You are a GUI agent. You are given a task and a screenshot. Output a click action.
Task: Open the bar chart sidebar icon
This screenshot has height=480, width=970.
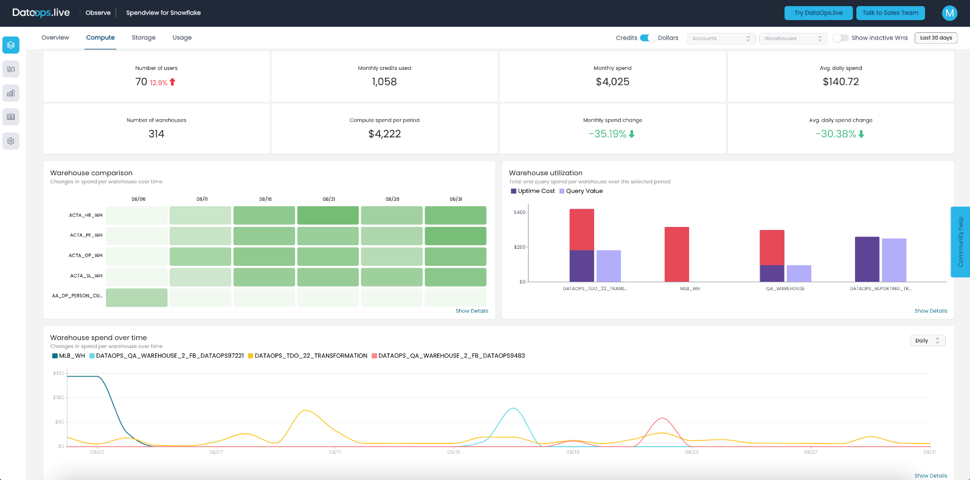pyautogui.click(x=11, y=93)
